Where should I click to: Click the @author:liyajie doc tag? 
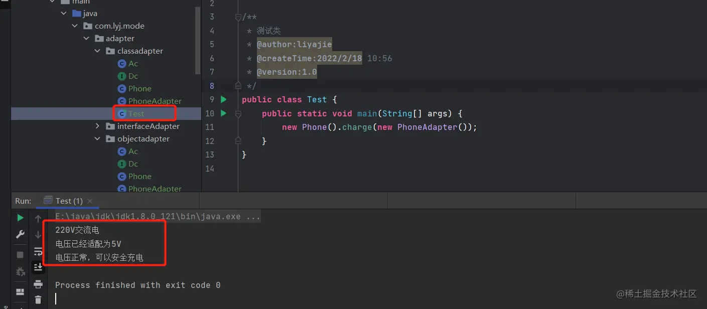pyautogui.click(x=295, y=44)
